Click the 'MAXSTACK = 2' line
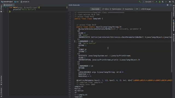 pyautogui.click(x=84, y=74)
